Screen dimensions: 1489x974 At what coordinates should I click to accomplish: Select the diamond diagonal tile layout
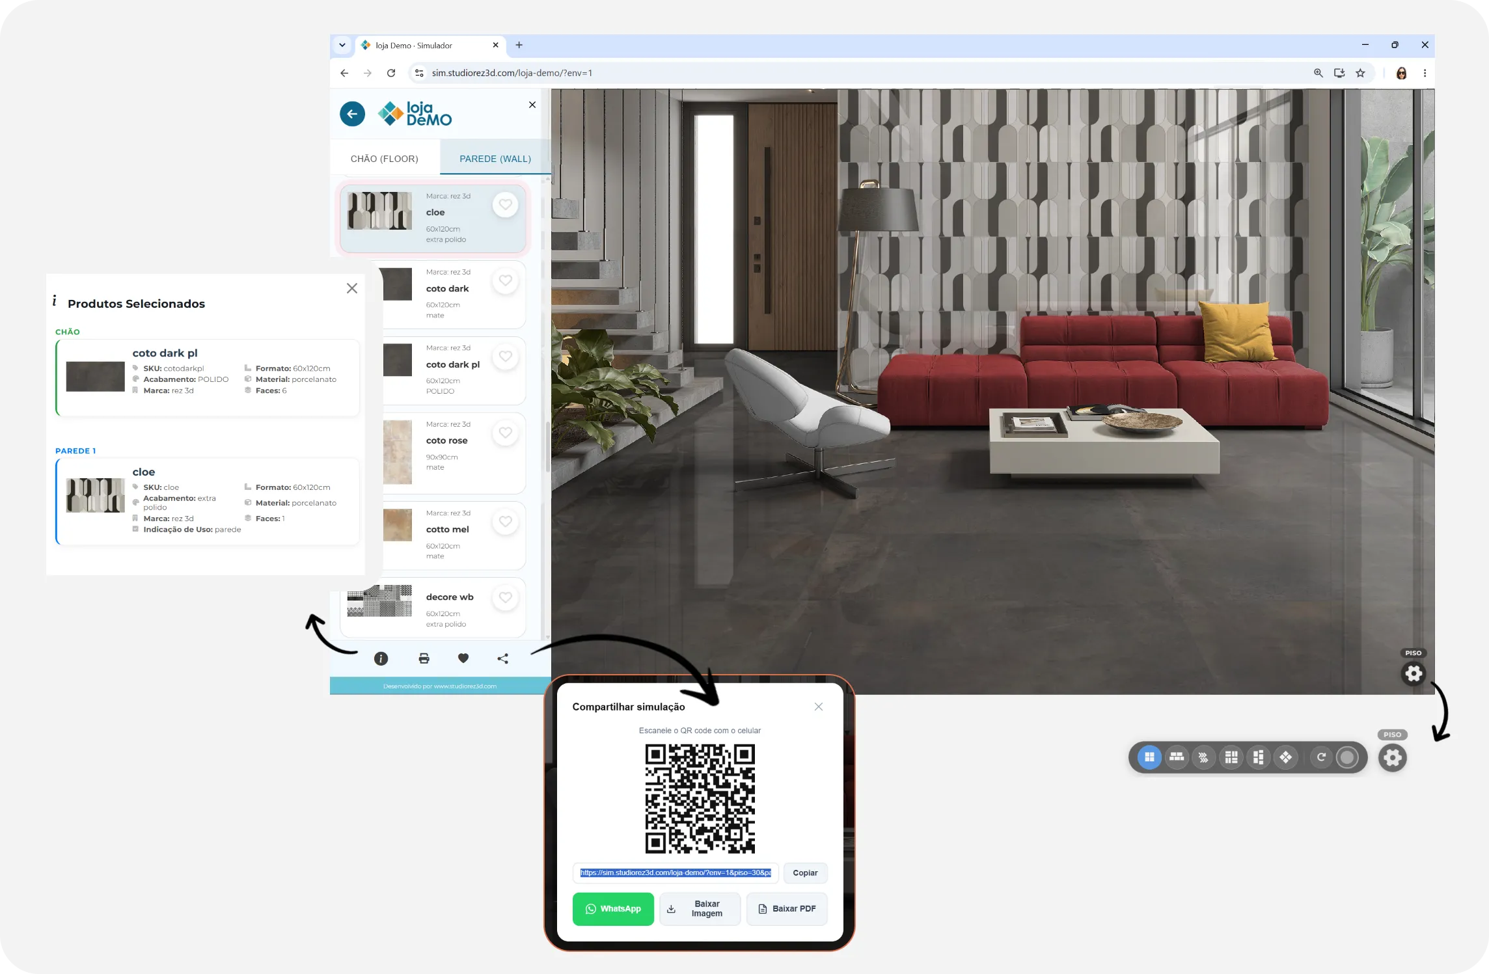pyautogui.click(x=1285, y=757)
